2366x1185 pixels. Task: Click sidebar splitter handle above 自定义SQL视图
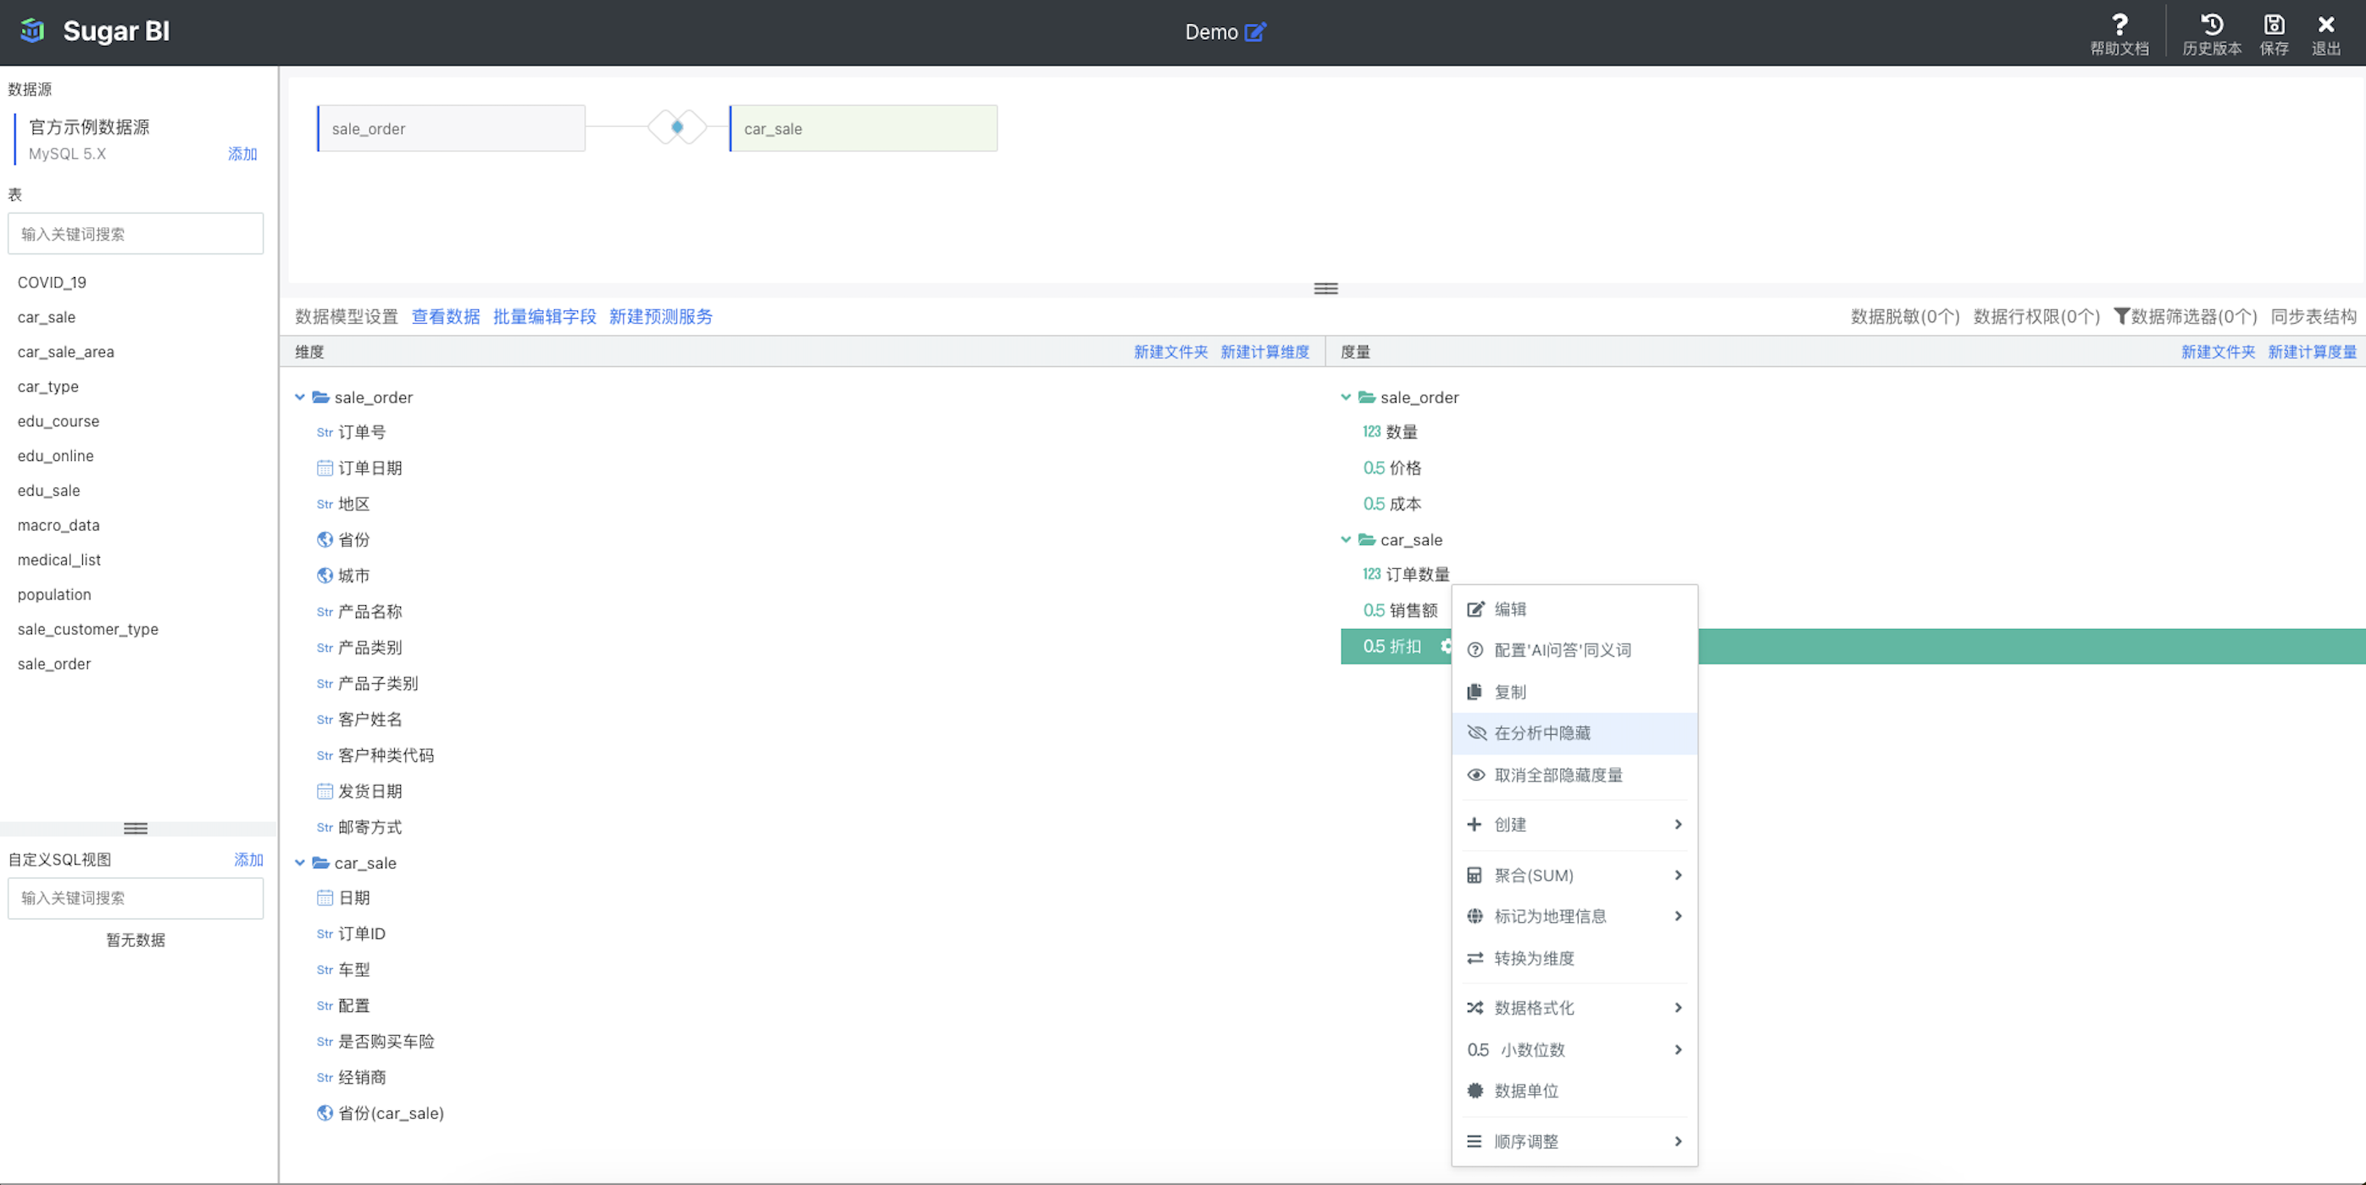(x=136, y=829)
